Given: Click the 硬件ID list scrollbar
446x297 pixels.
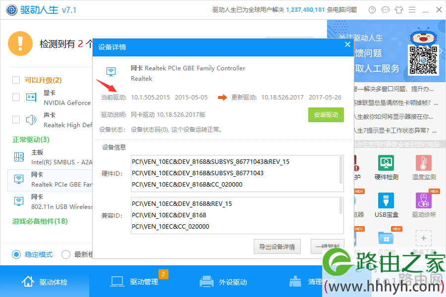Looking at the screenshot, I should (x=341, y=170).
